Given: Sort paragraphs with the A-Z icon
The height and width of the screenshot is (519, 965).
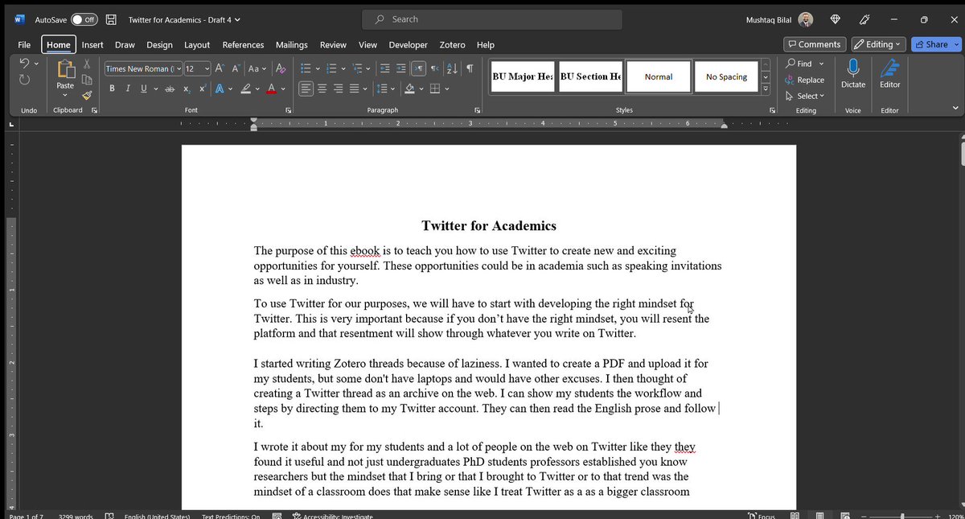Looking at the screenshot, I should click(451, 69).
